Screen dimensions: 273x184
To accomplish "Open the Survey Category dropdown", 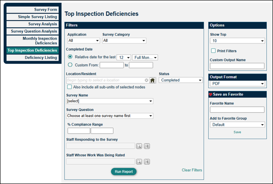I will coord(124,40).
